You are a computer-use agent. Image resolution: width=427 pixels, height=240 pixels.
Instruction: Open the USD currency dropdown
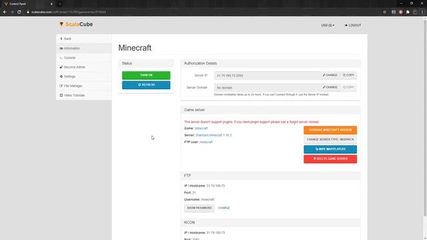click(x=328, y=25)
